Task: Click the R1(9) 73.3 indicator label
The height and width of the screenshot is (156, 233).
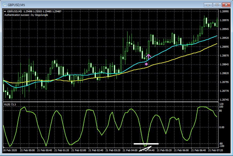Action: (10, 104)
